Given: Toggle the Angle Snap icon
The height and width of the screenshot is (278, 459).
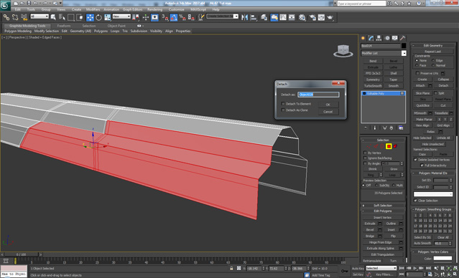Looking at the screenshot, I should click(174, 17).
